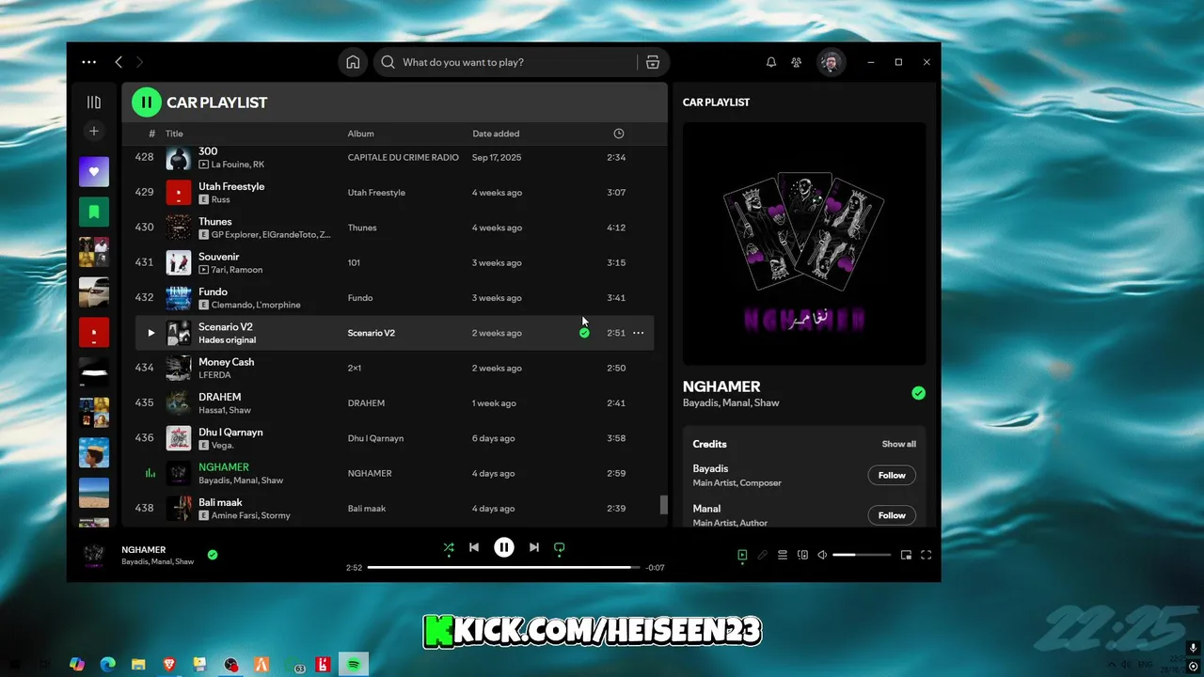Viewport: 1204px width, 677px height.
Task: Open the CAR PLAYLIST heading in the right panel
Action: click(x=716, y=102)
